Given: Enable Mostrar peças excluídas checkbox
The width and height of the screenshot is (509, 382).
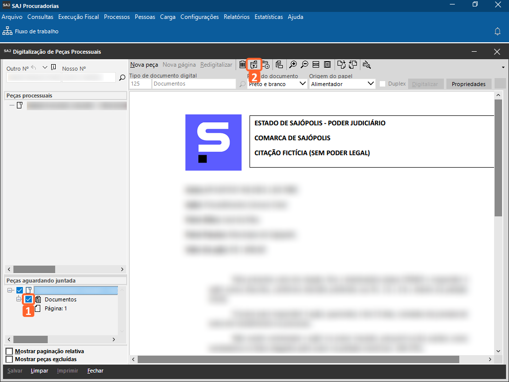Looking at the screenshot, I should [x=9, y=359].
